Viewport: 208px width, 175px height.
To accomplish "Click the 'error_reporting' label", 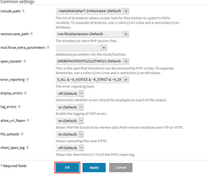I will click(x=12, y=80).
